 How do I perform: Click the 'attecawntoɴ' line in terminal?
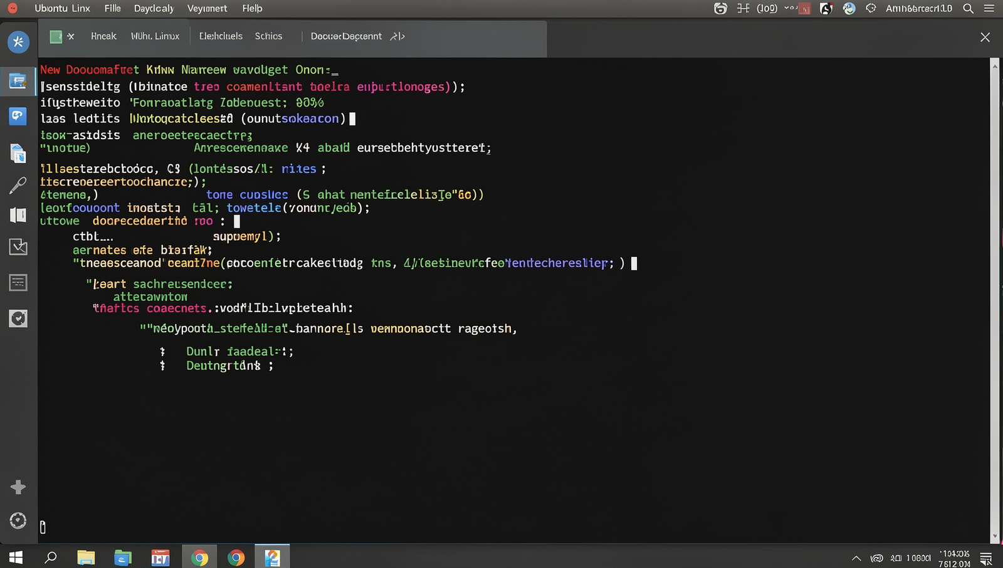tap(150, 297)
